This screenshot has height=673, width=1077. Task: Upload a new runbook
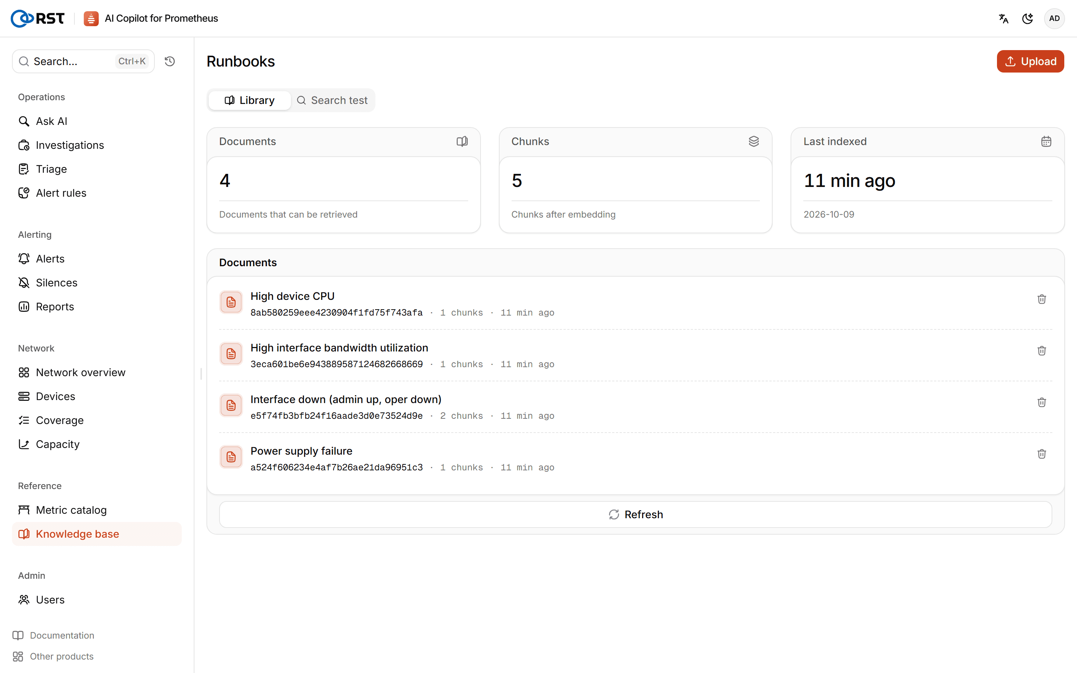click(x=1030, y=61)
